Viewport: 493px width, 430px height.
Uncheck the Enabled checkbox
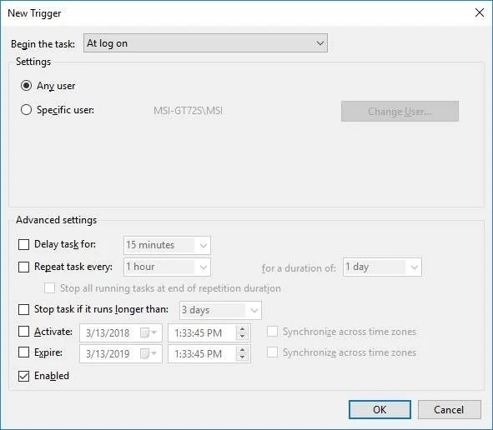23,376
